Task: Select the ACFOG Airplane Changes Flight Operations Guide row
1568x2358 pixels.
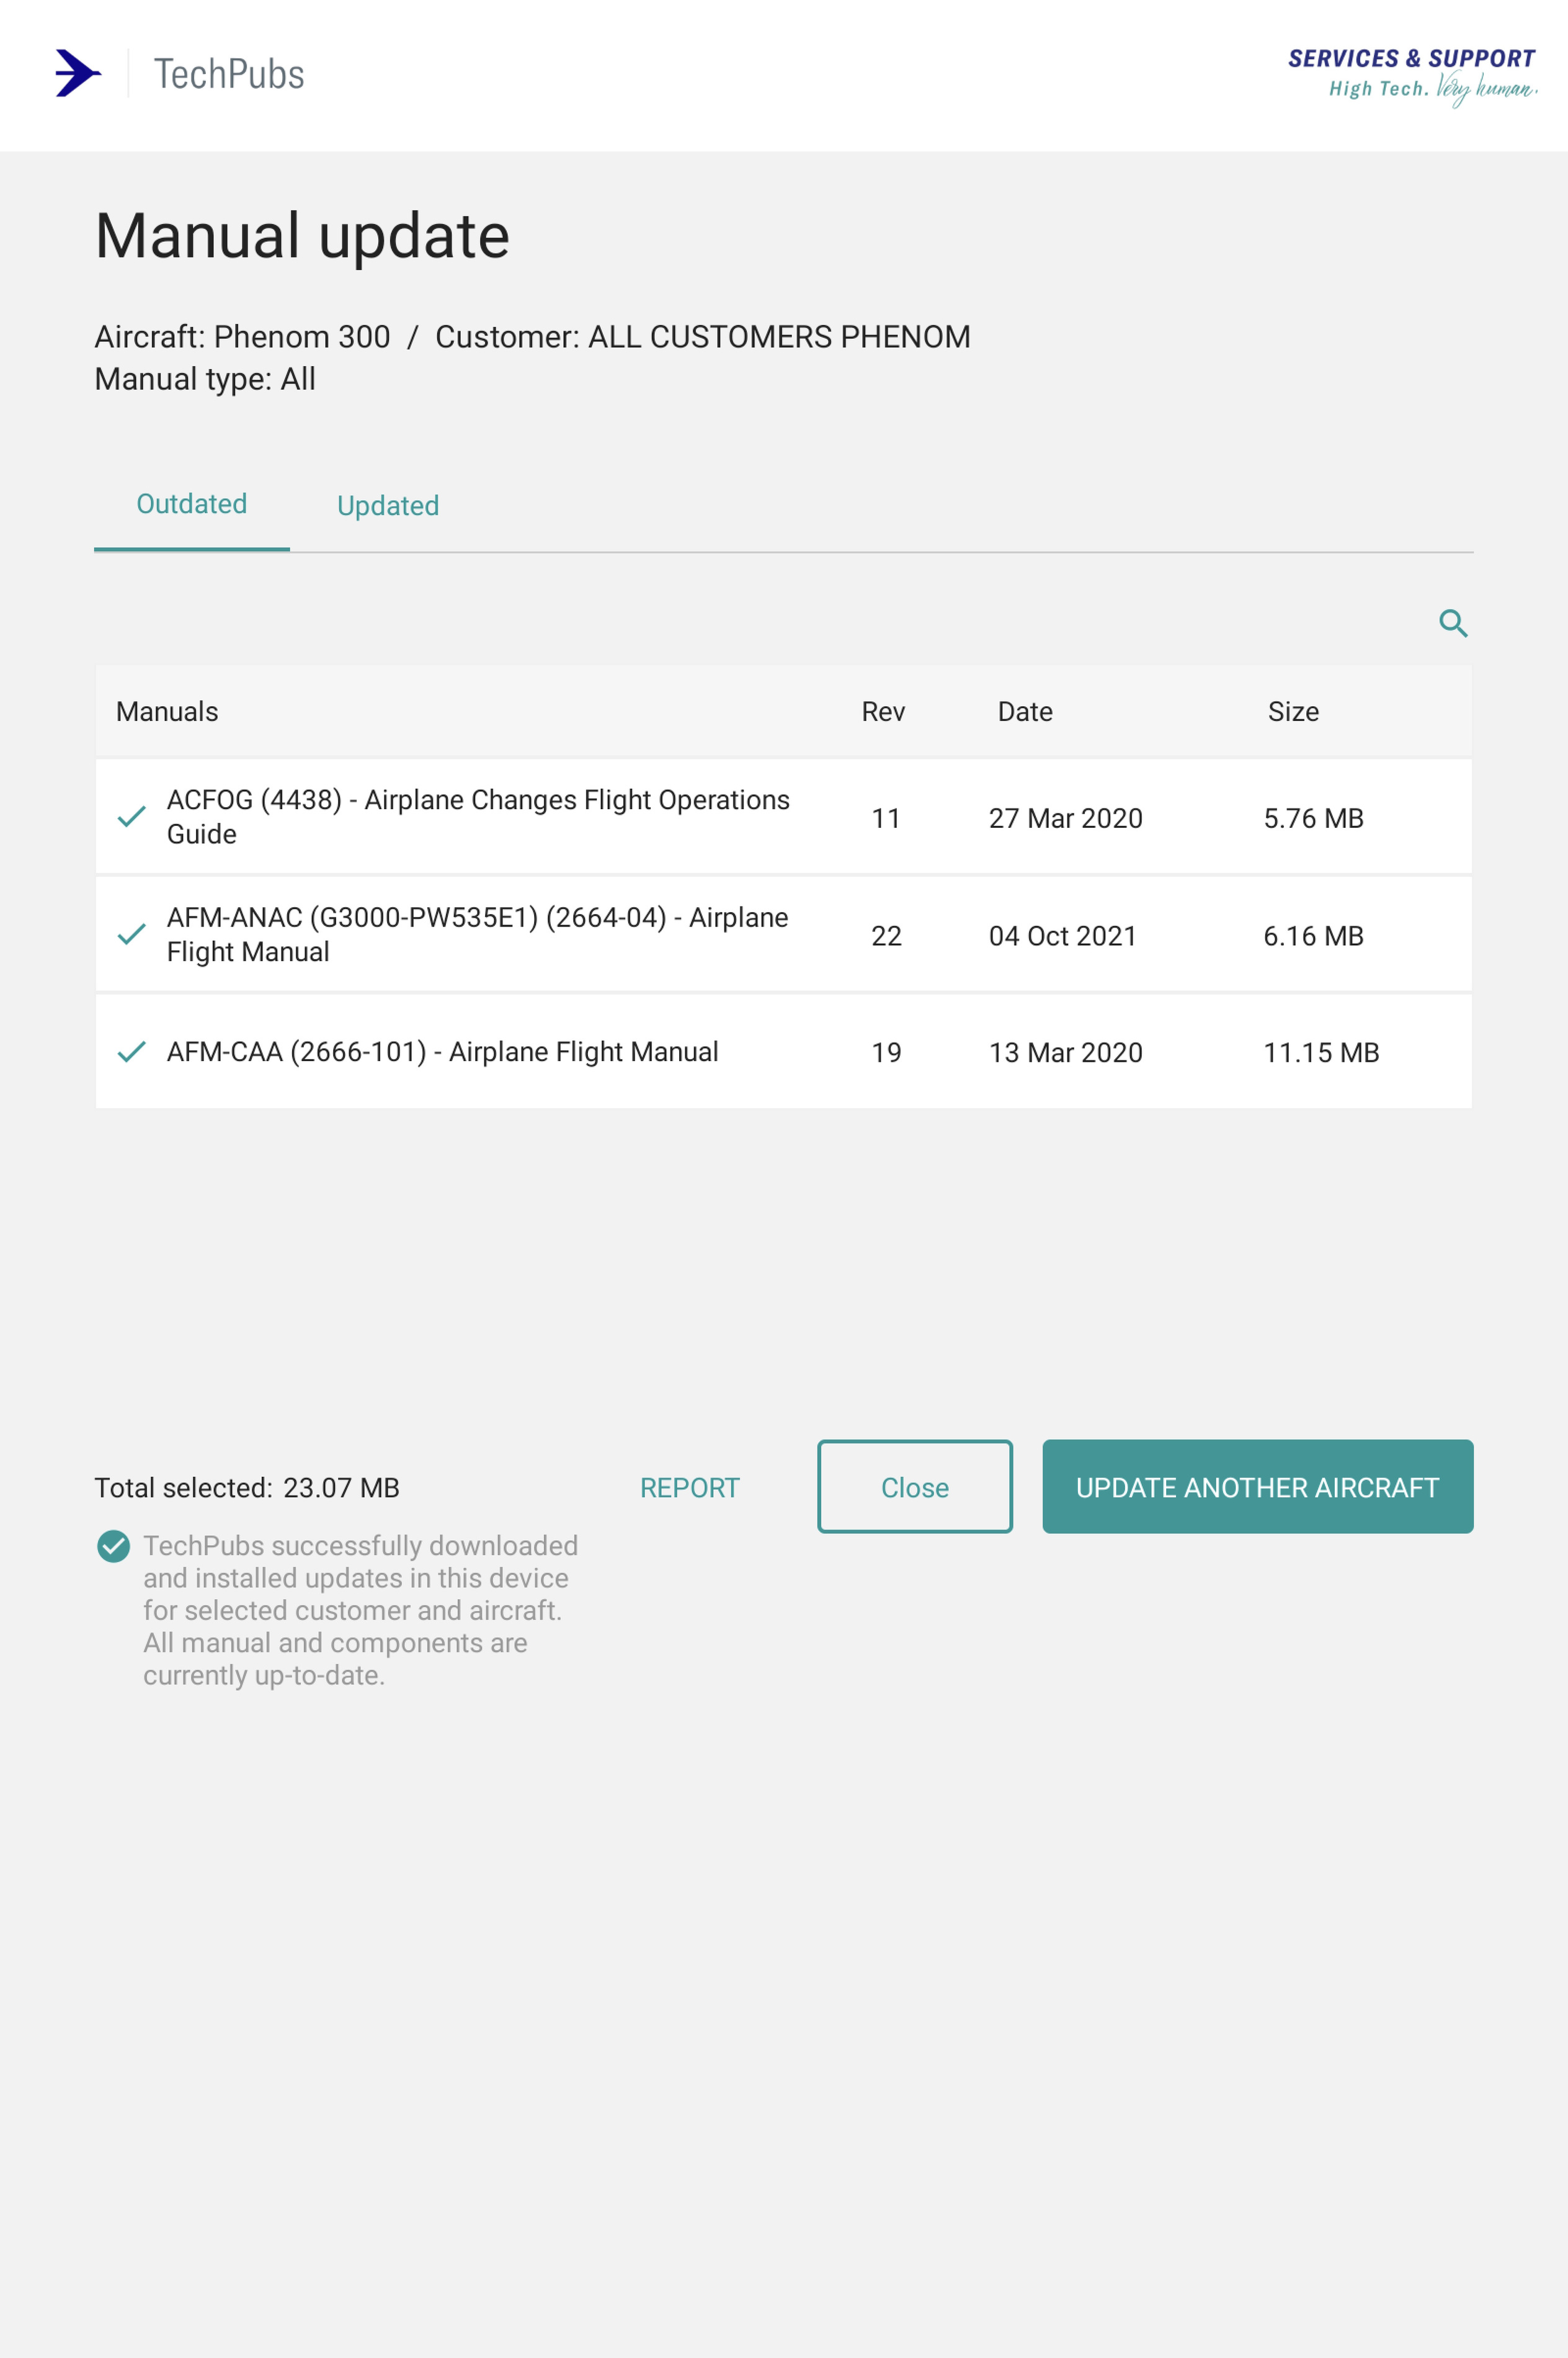Action: pyautogui.click(x=477, y=817)
